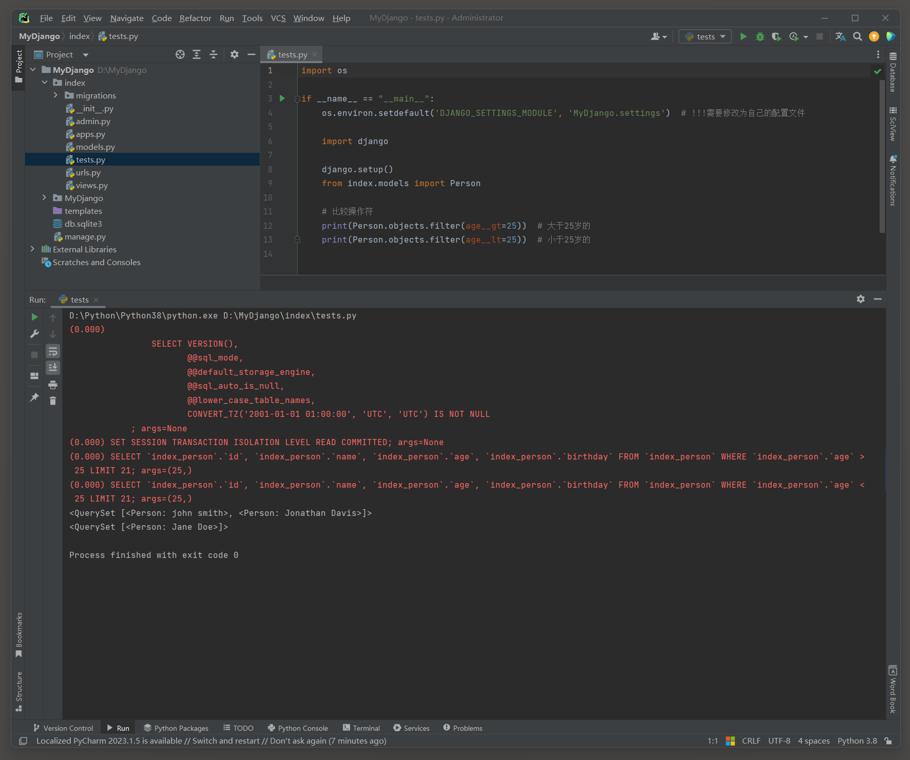
Task: Select models.py in project tree
Action: point(95,147)
